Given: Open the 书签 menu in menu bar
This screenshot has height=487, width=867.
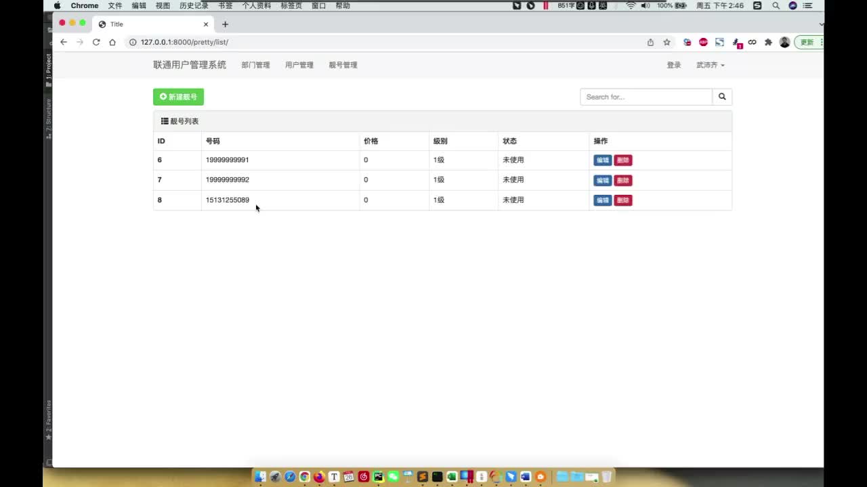Looking at the screenshot, I should point(226,5).
